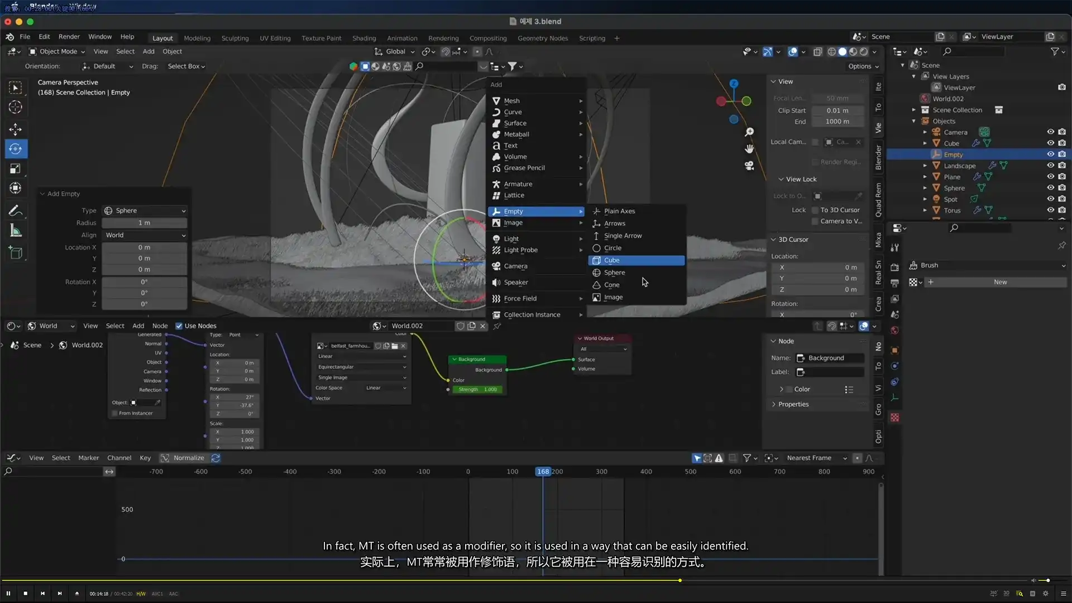Open the Nearest Frame dropdown

click(x=816, y=458)
